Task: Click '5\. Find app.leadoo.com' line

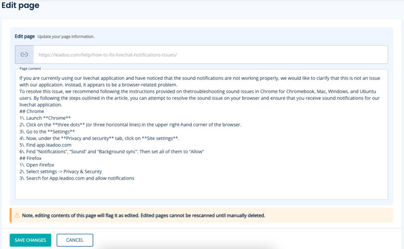Action: [45, 145]
